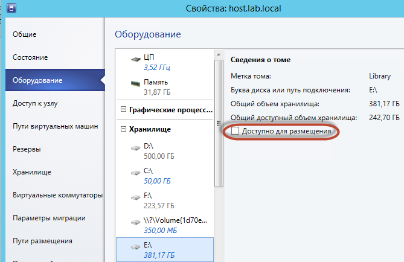Select the D:\ drive icon

[x=135, y=147]
